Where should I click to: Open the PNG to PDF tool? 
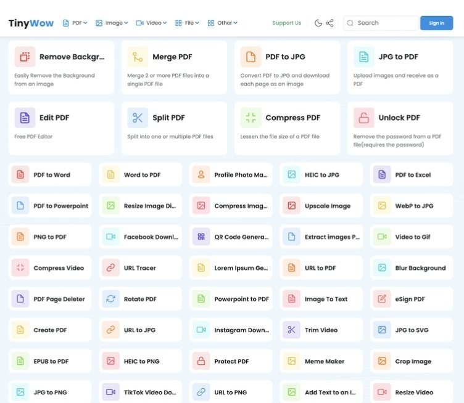[x=50, y=237]
